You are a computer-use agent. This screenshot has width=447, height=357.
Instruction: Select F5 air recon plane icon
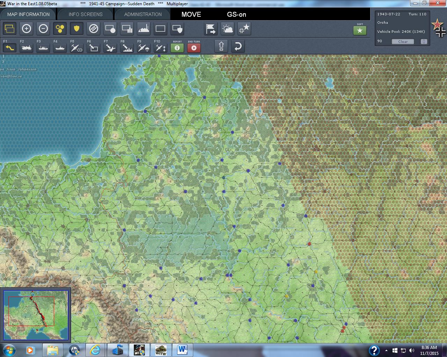click(x=77, y=48)
